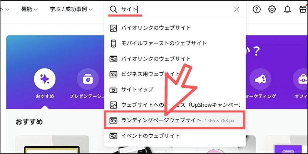Open the help question mark icon
Image resolution: width=308 pixels, height=154 pixels.
(256, 9)
